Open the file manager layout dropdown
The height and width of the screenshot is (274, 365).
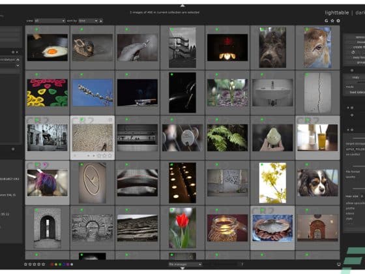click(185, 264)
